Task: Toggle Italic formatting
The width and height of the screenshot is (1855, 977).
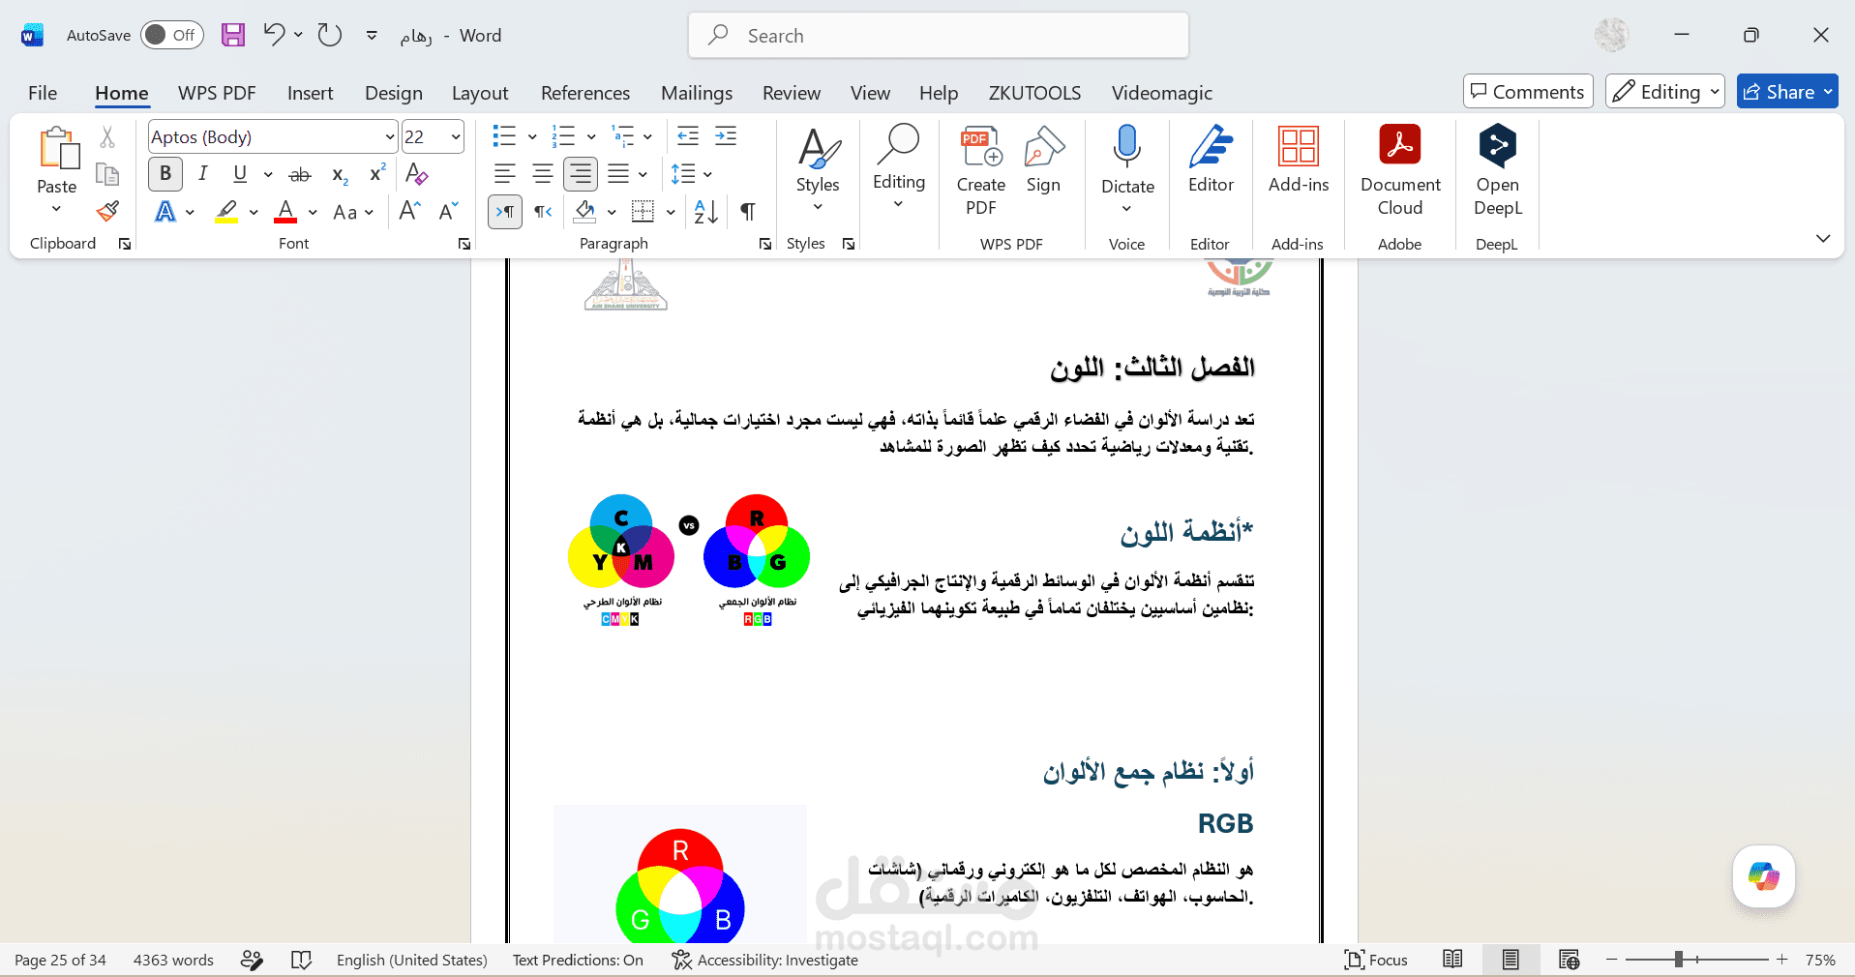Action: (x=203, y=174)
